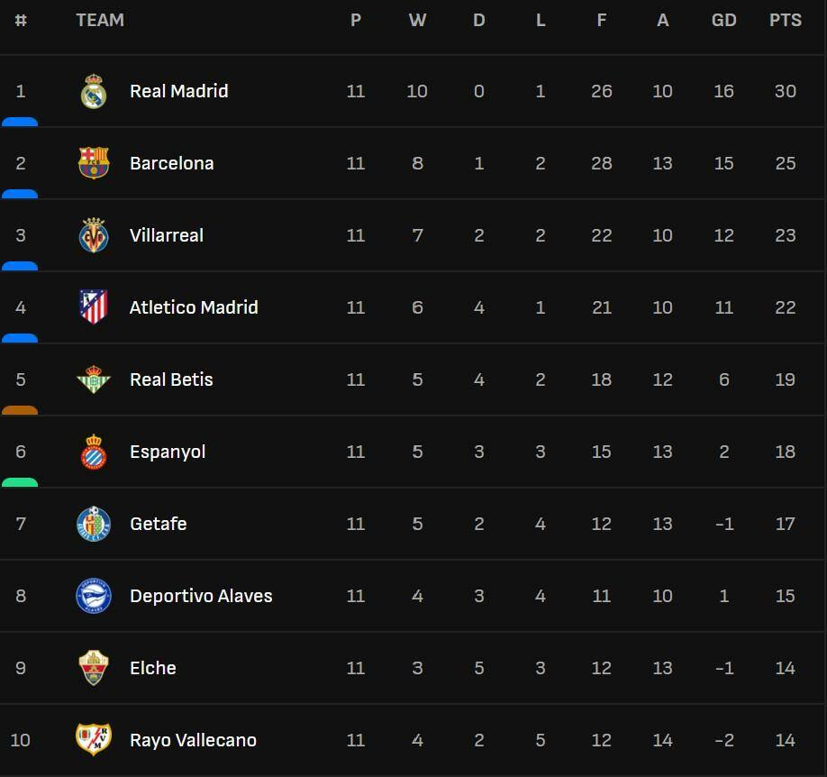Open the Barcelona team name link
The image size is (827, 777).
pos(171,163)
